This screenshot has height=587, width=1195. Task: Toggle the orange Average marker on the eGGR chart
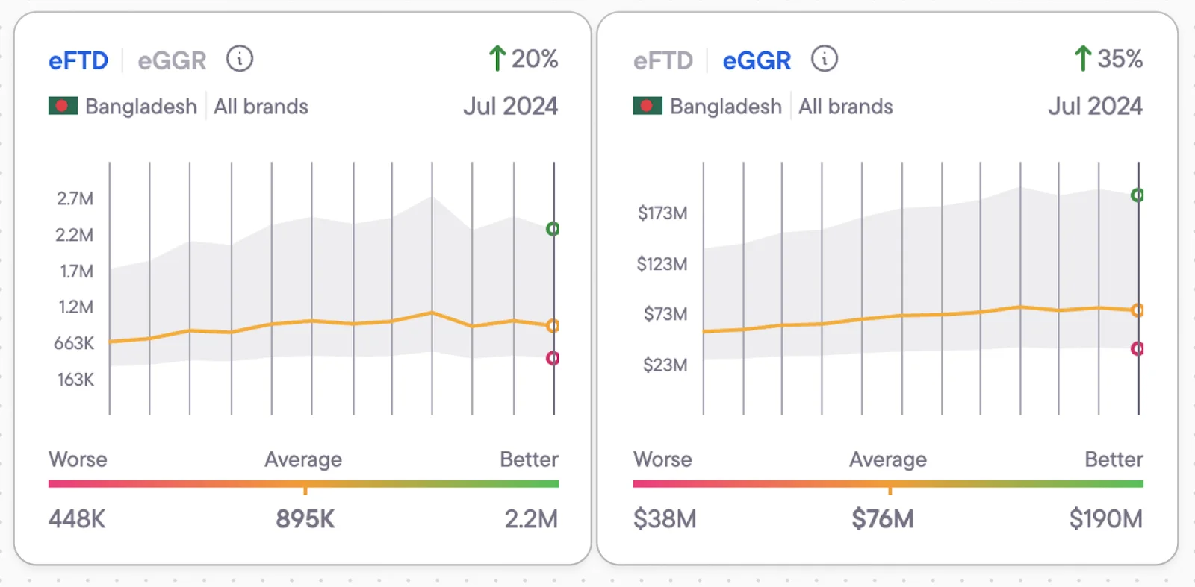tap(1137, 310)
